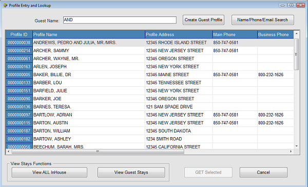Select profile ID 0000000182
Image resolution: width=308 pixels, height=187 pixels.
pos(19,139)
